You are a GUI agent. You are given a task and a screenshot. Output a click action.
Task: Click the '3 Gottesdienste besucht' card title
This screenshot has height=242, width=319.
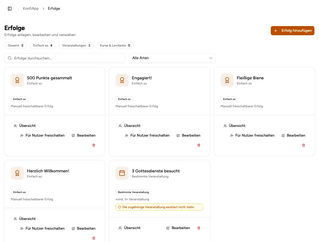[156, 171]
